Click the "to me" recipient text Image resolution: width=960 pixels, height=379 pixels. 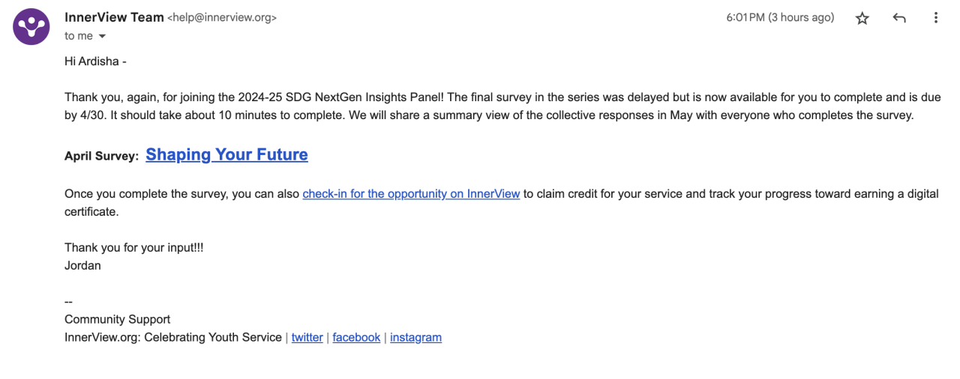pyautogui.click(x=79, y=36)
